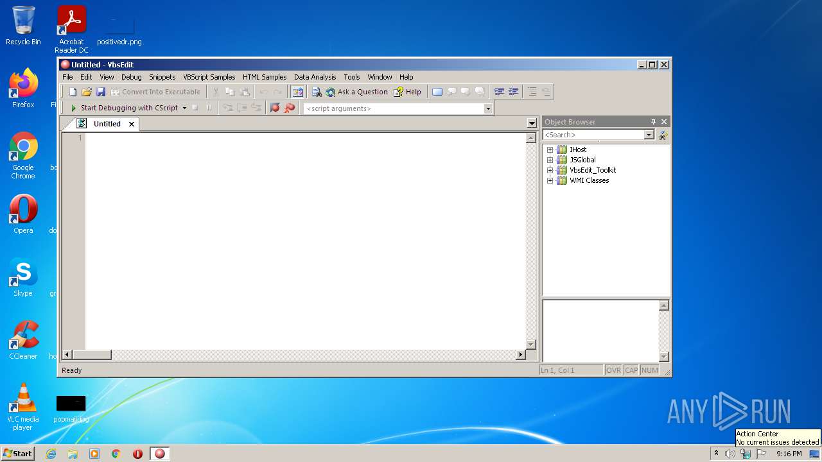Click the CAP indicator in status bar
822x462 pixels.
[x=631, y=370]
